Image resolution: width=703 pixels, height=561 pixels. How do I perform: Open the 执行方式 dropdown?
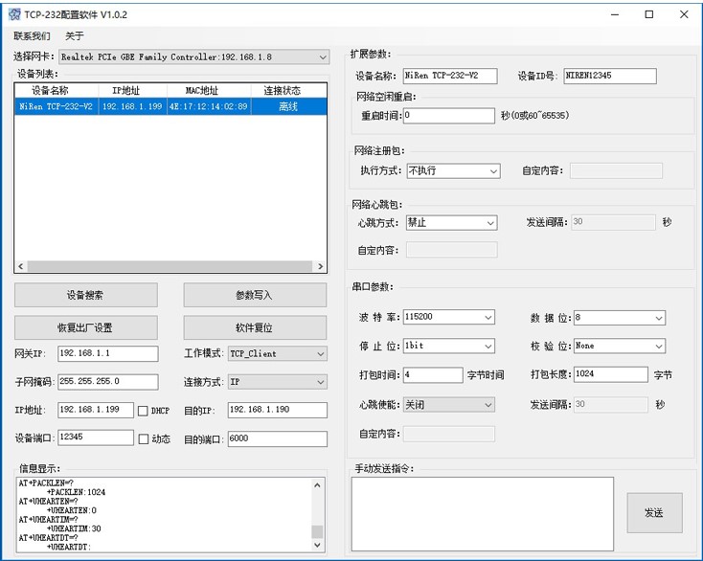453,170
